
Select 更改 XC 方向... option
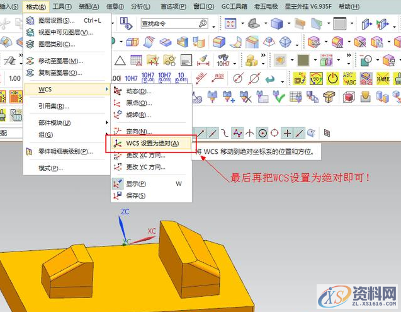(x=151, y=155)
